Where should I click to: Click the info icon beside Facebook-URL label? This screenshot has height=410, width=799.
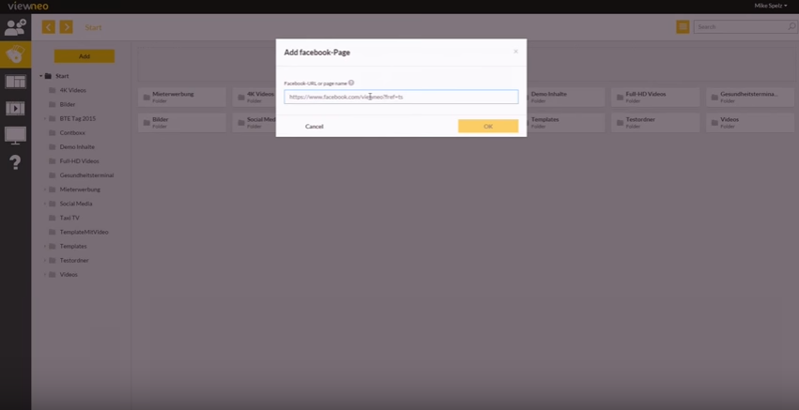click(x=351, y=83)
